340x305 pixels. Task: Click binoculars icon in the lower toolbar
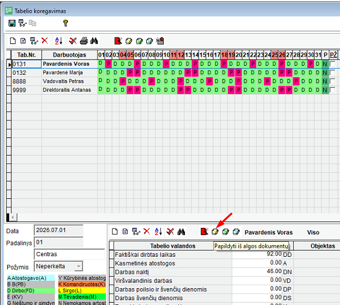(181, 232)
